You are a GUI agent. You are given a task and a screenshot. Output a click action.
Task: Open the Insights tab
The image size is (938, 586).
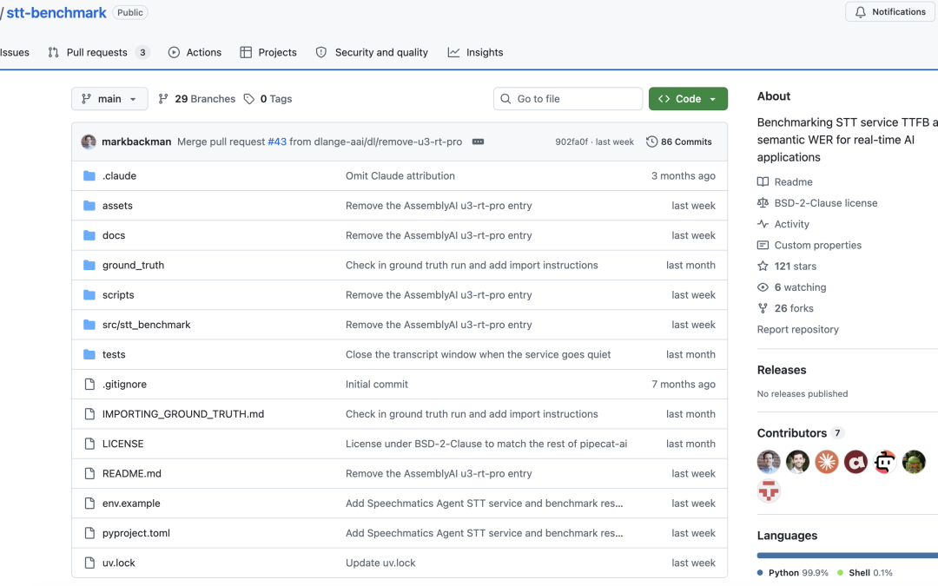click(x=476, y=53)
